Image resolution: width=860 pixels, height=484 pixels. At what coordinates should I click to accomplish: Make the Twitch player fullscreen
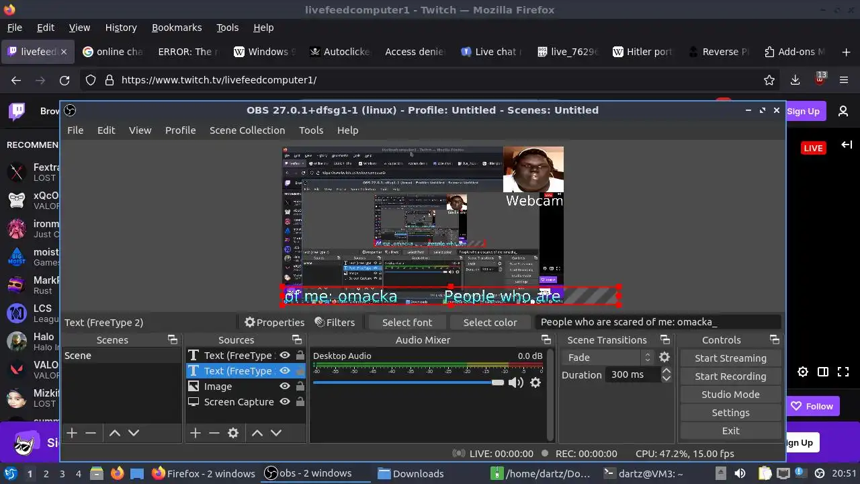click(x=843, y=372)
